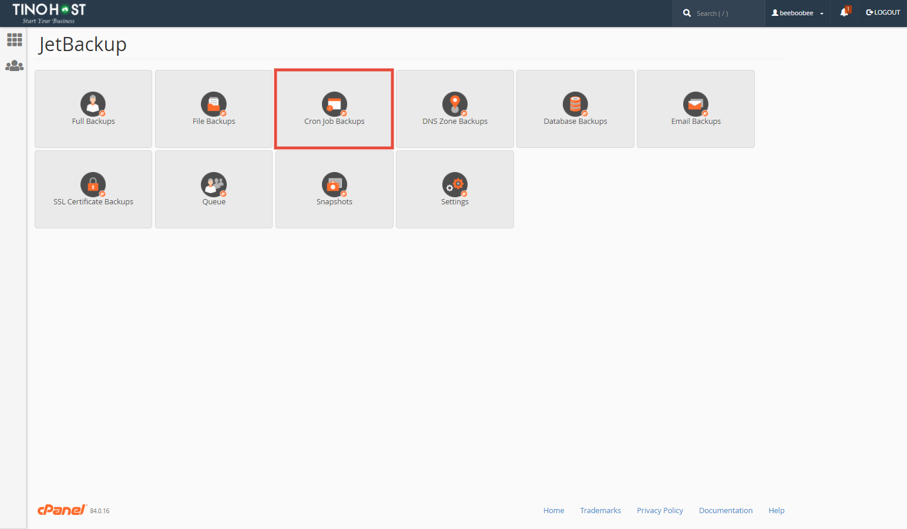Open the SSL Certificate Backups icon

pyautogui.click(x=93, y=185)
